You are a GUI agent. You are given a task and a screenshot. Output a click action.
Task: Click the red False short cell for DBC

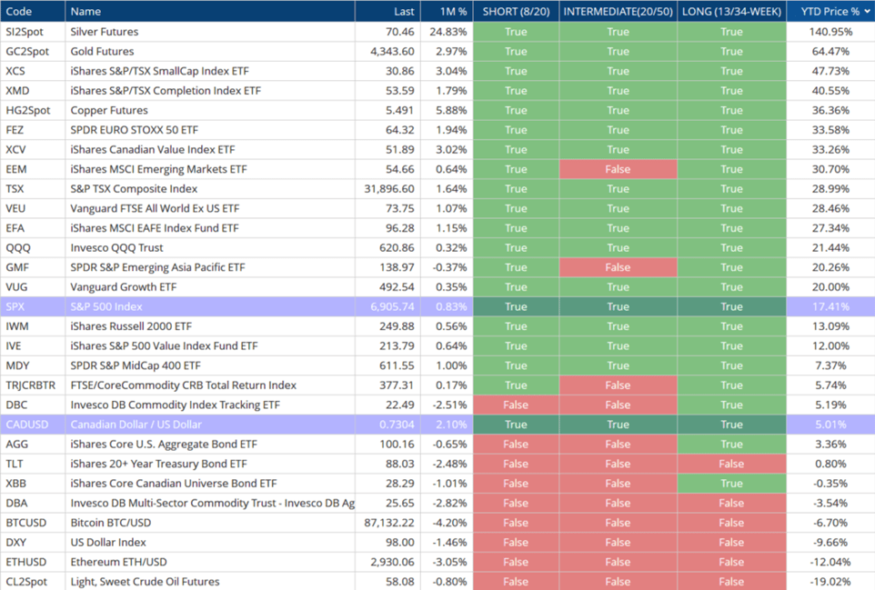point(516,405)
